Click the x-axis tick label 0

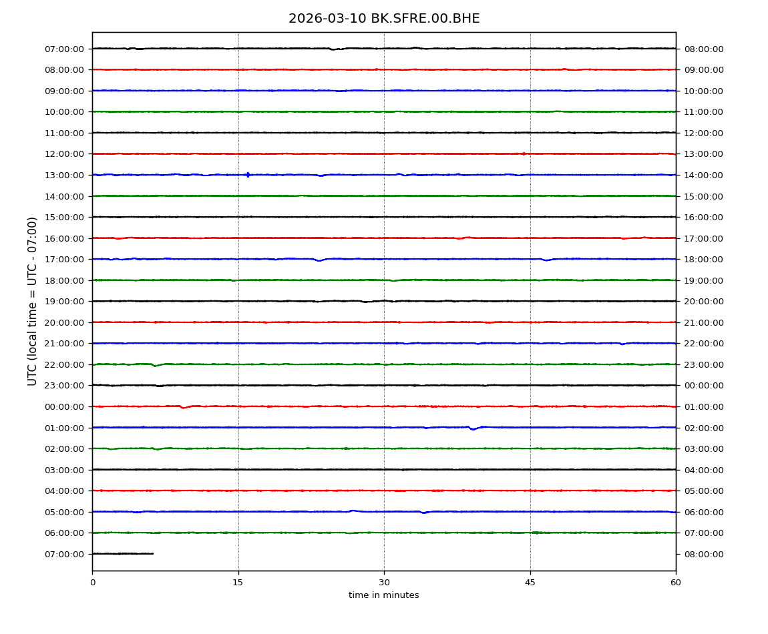point(92,583)
